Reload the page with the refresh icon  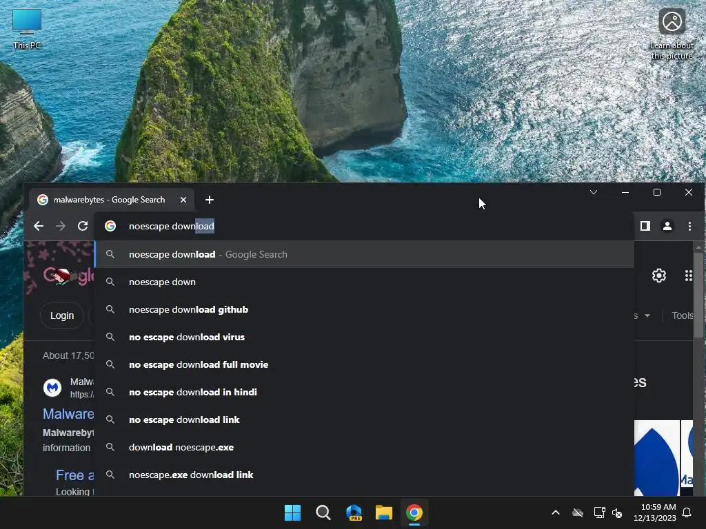tap(83, 226)
